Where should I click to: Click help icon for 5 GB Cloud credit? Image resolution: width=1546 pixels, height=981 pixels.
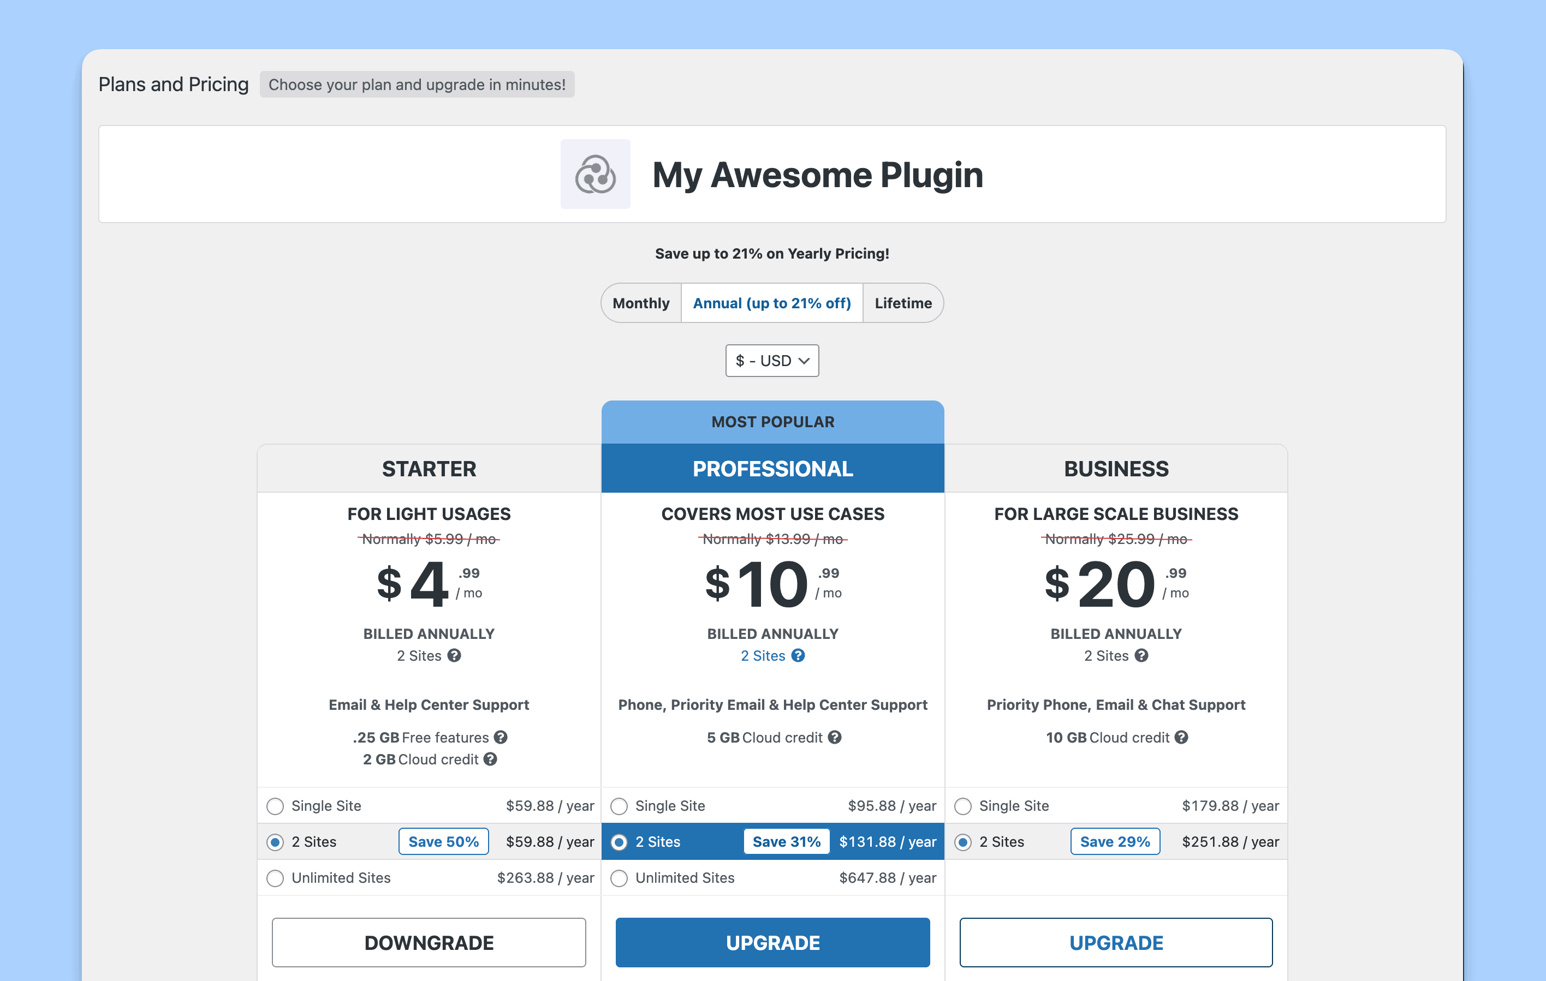point(834,737)
